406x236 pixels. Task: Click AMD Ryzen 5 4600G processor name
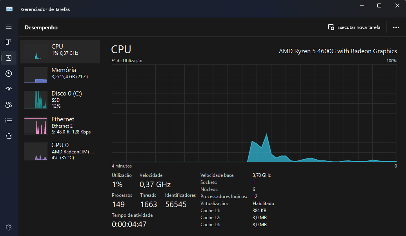(338, 51)
